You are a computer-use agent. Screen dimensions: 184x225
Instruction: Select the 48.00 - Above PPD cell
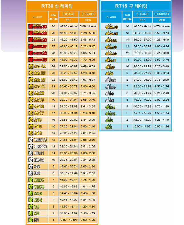[69, 26]
